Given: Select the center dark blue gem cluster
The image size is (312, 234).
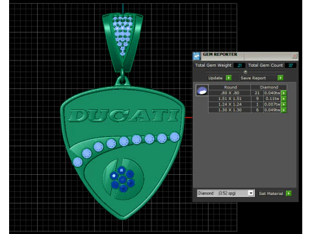Looking at the screenshot, I should tap(122, 179).
